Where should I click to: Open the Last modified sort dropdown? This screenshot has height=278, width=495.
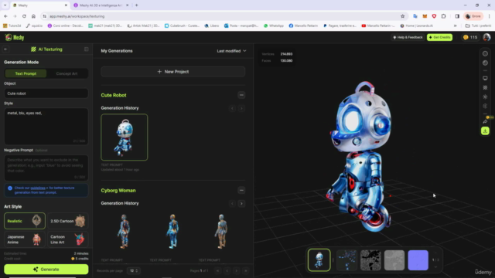[231, 51]
